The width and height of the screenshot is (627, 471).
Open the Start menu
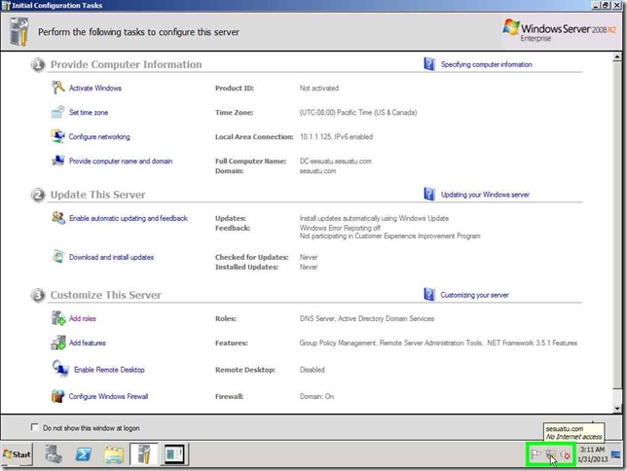coord(17,454)
